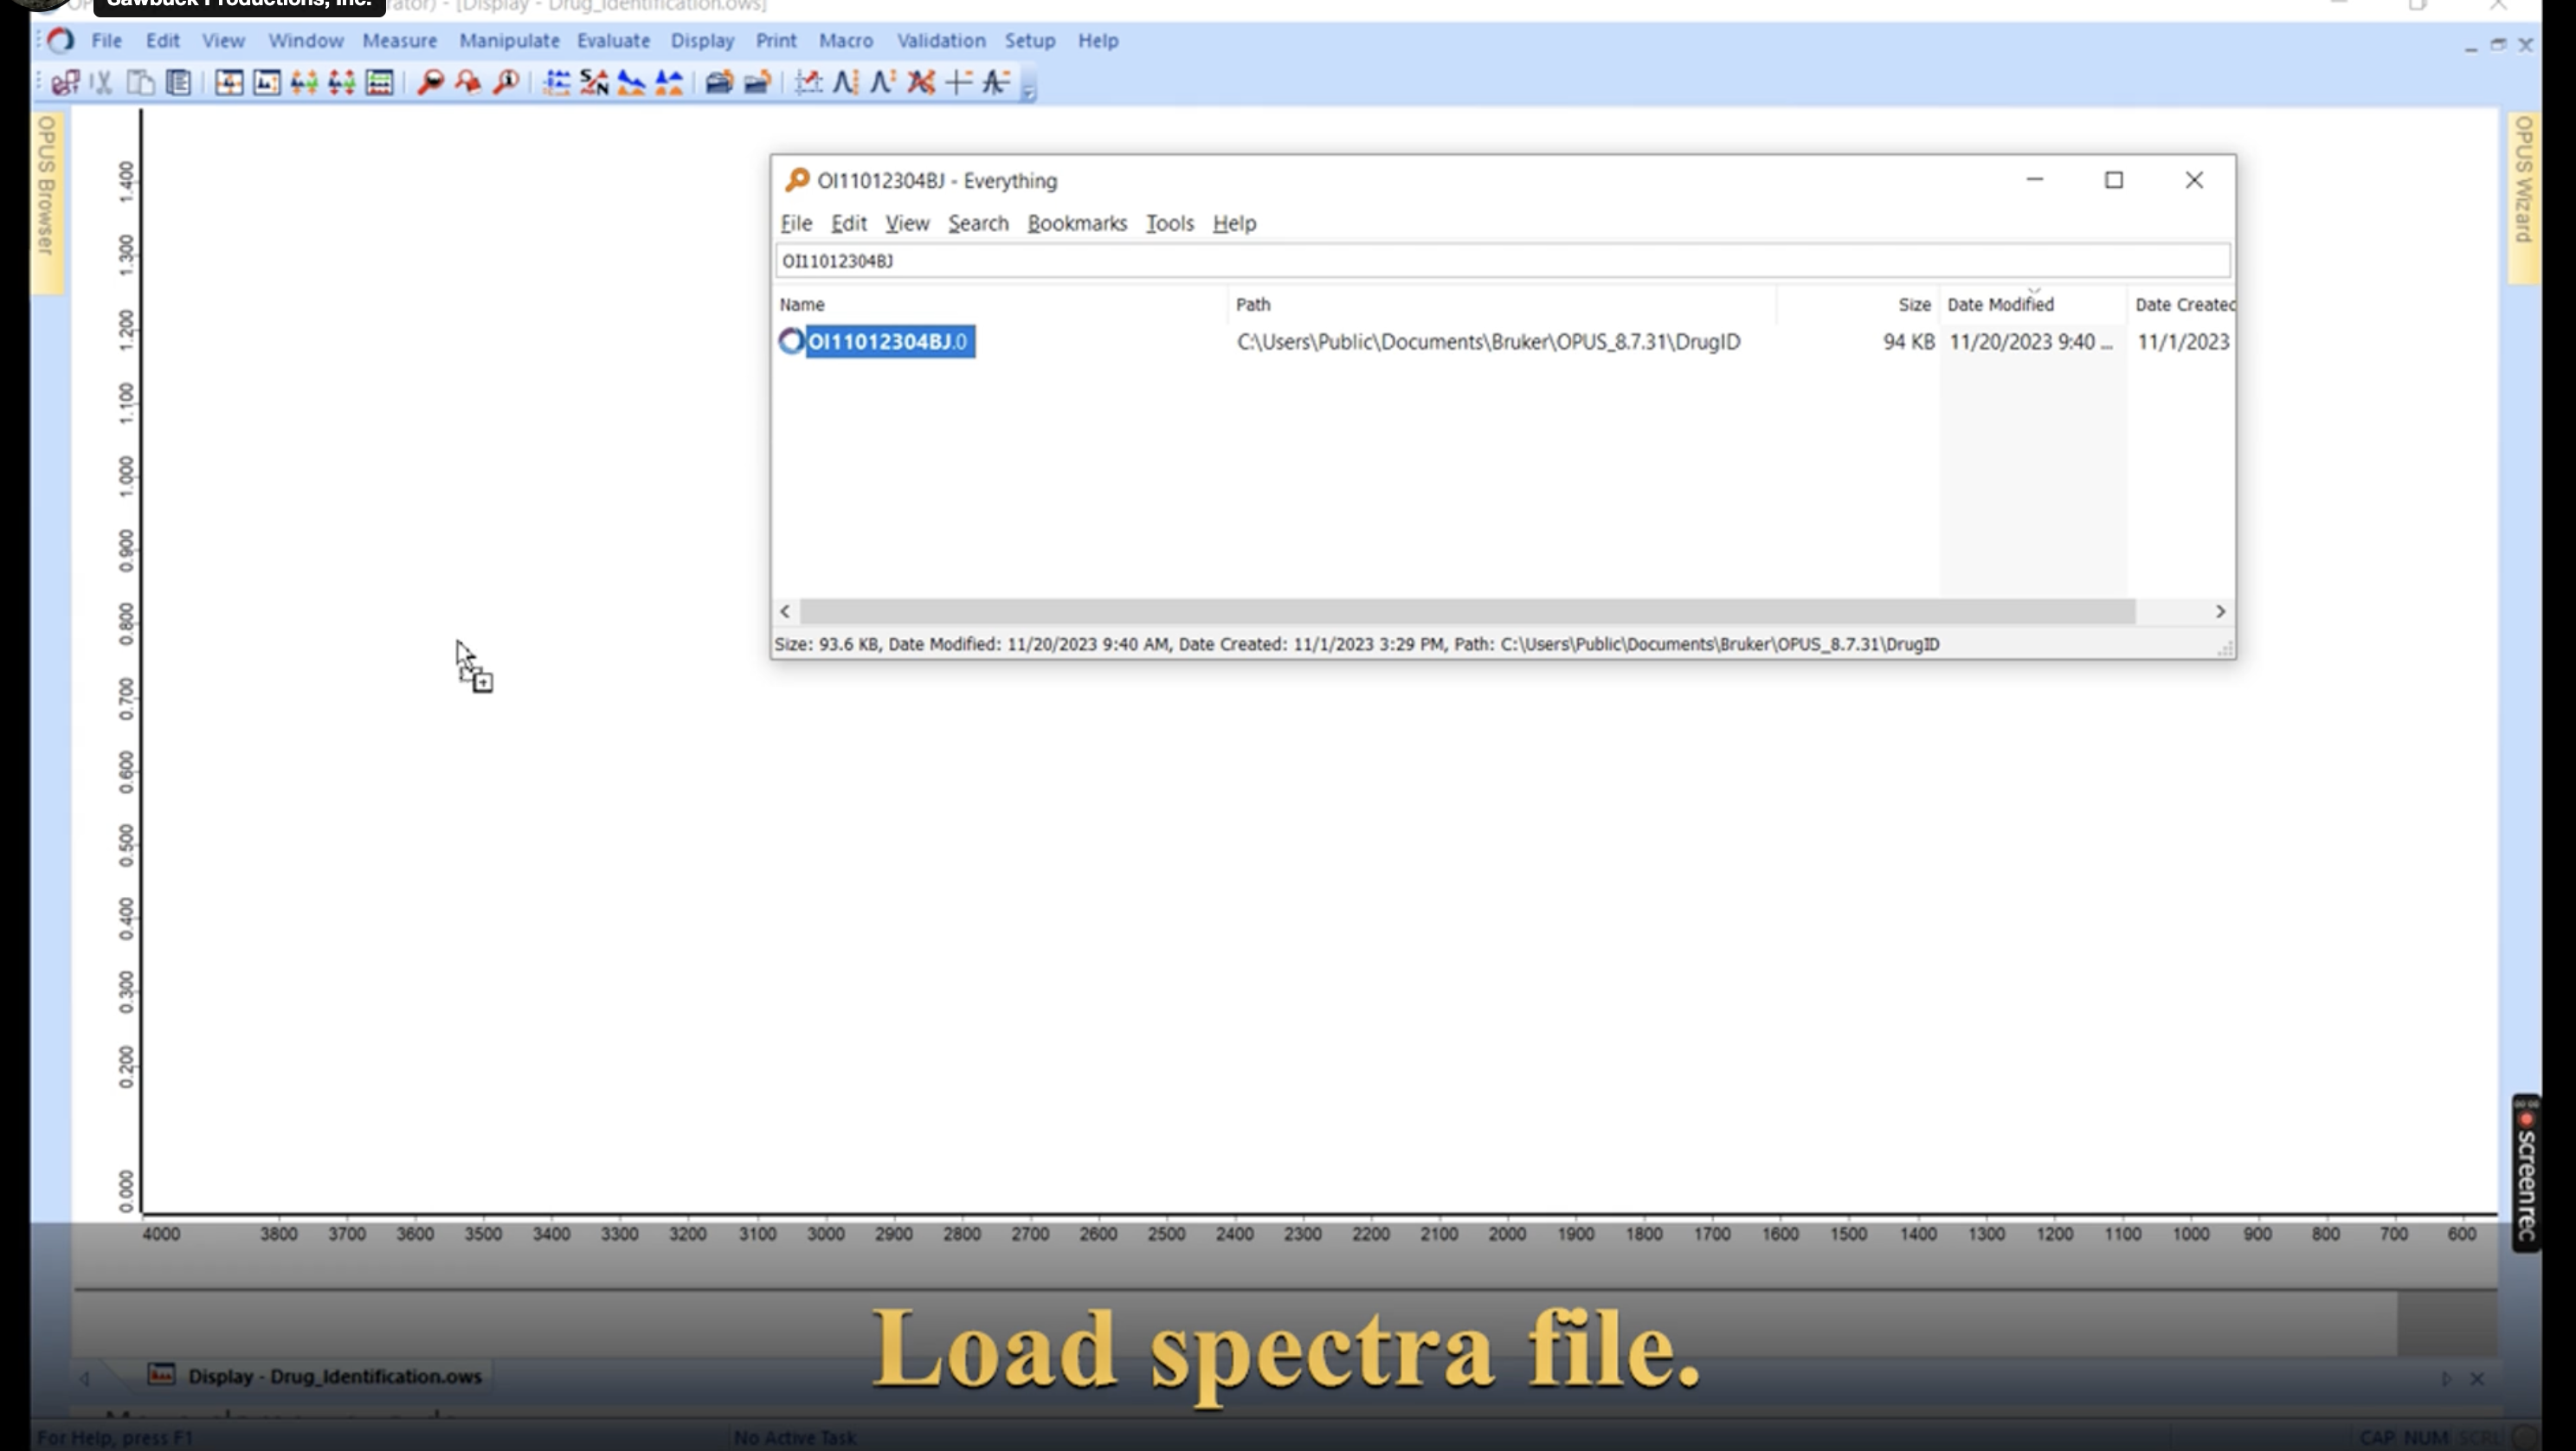This screenshot has height=1451, width=2576.
Task: Open the Bookmarks menu in Everything
Action: pyautogui.click(x=1077, y=223)
